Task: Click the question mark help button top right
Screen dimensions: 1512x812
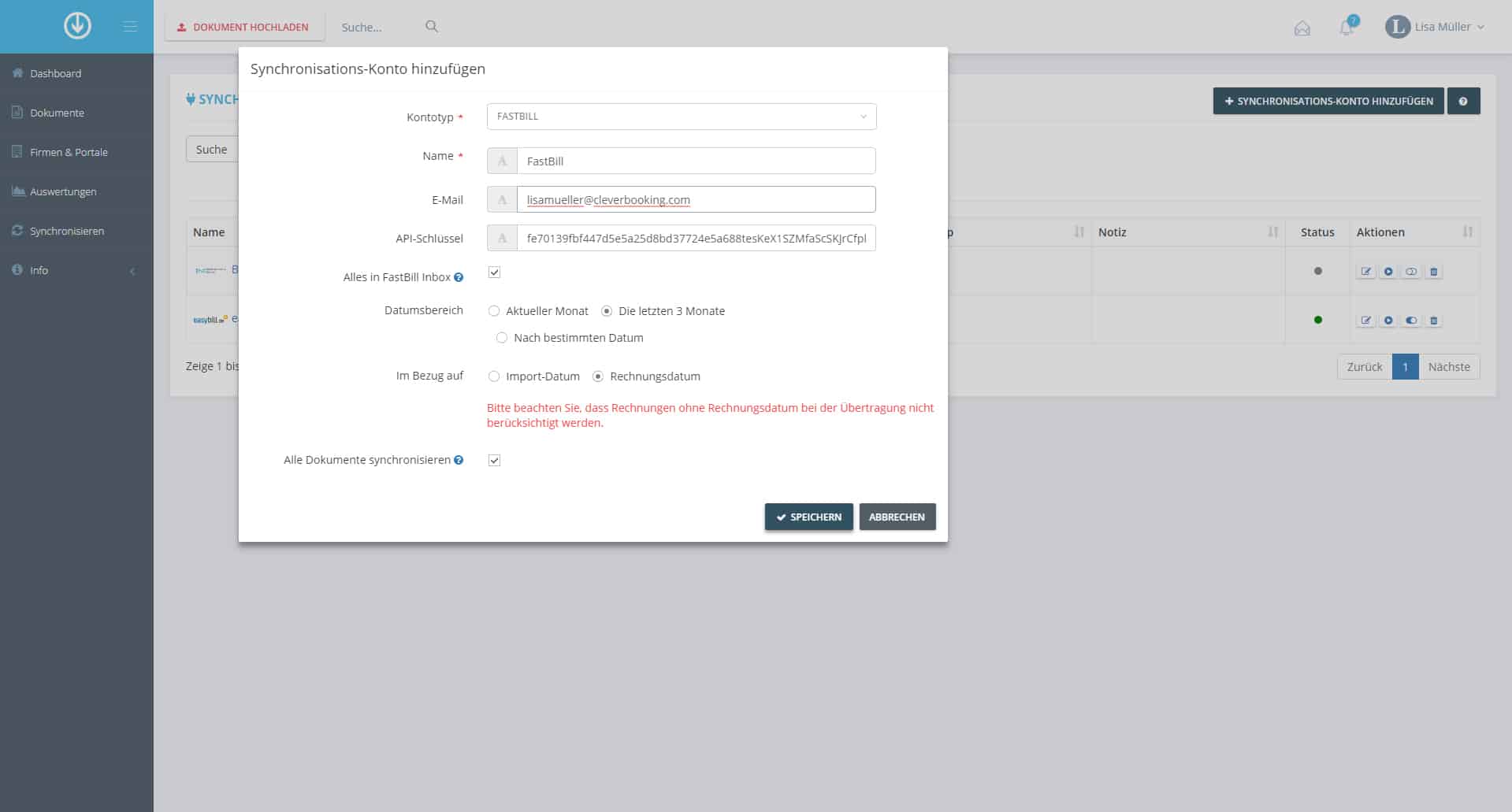Action: click(x=1463, y=101)
